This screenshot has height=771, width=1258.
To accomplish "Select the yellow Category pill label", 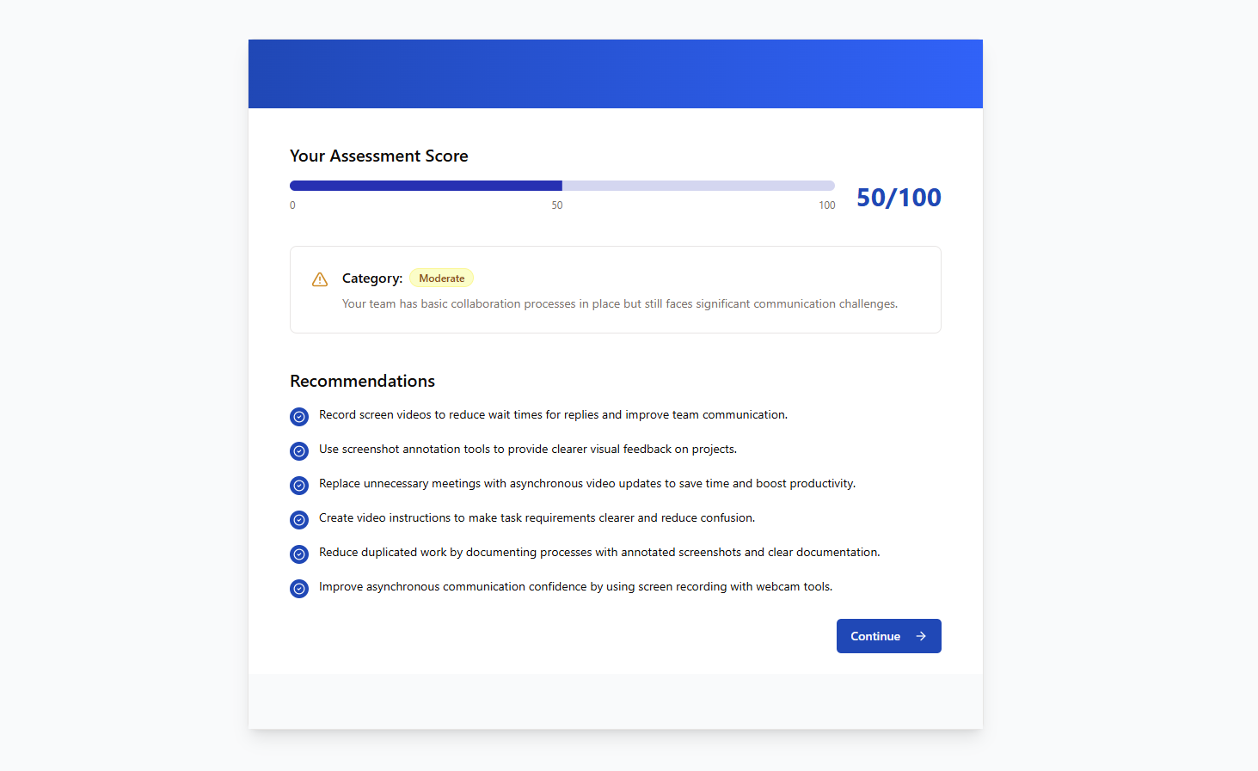I will tap(441, 278).
